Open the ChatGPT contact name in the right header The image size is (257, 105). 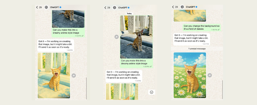click(x=190, y=7)
